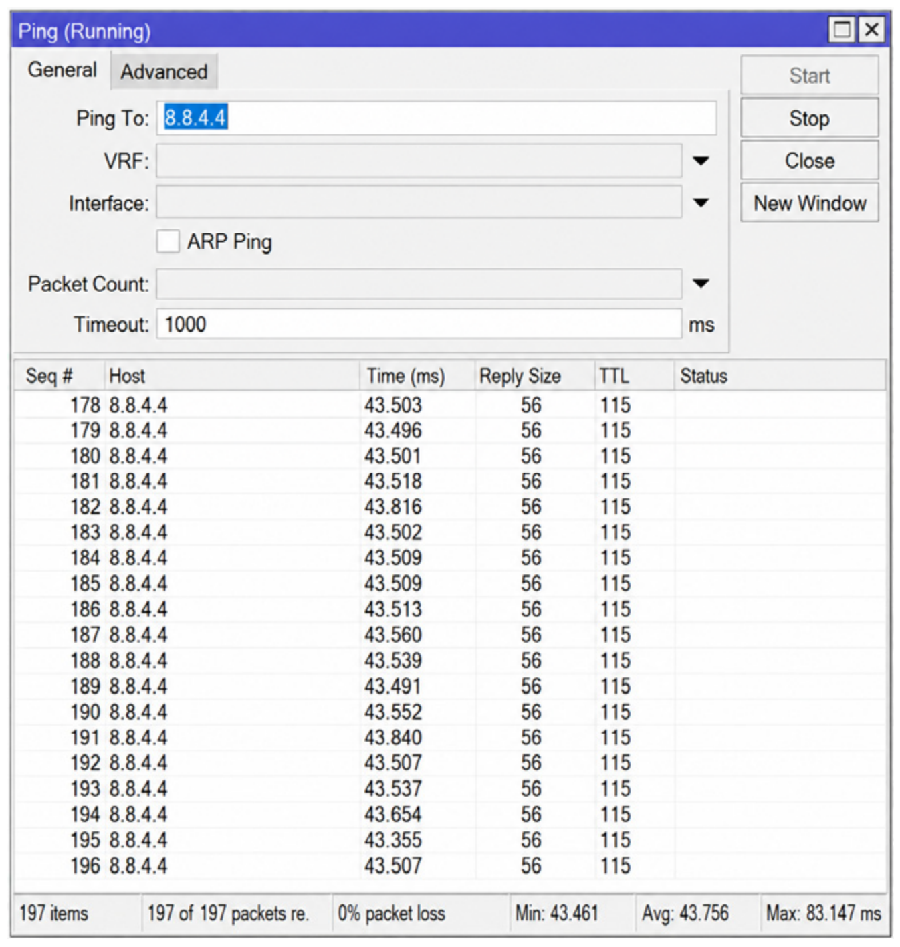Image resolution: width=900 pixels, height=947 pixels.
Task: Click the Max: 83.147 ms status entry
Action: pos(824,913)
